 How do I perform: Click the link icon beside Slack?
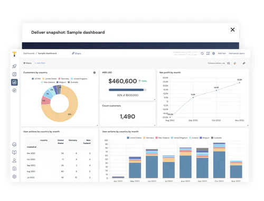244,63
